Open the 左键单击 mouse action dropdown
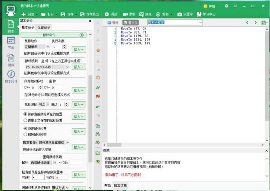Image resolution: width=270 pixels, height=191 pixels. [37, 46]
